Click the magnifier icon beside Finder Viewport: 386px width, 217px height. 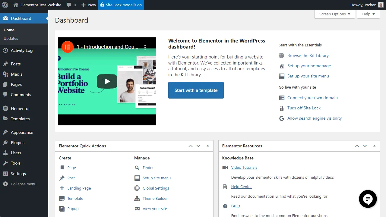tap(137, 168)
